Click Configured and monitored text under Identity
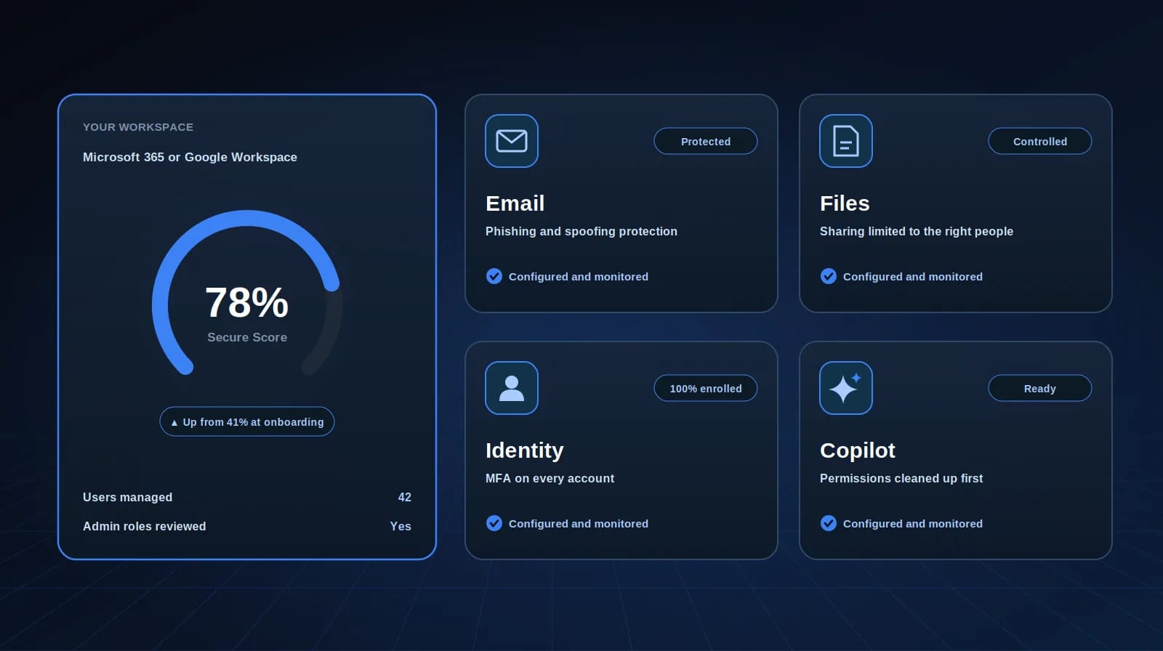Viewport: 1163px width, 651px height. point(579,524)
